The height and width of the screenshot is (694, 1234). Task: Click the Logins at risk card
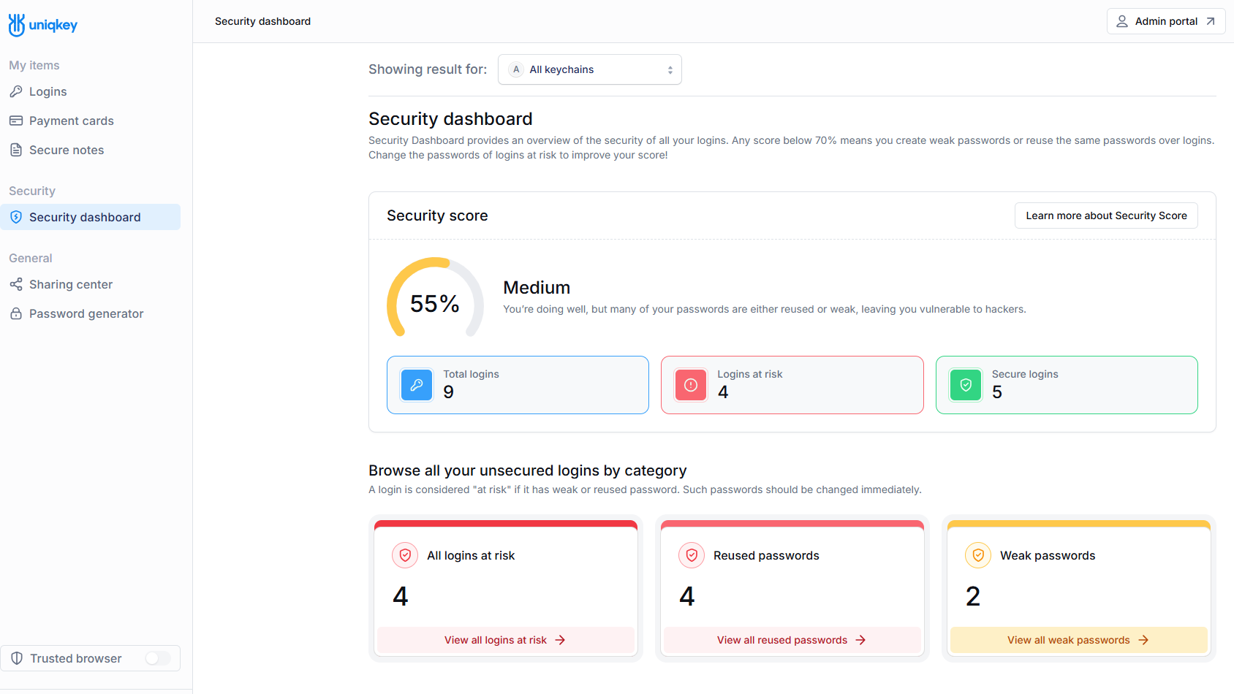(x=792, y=385)
